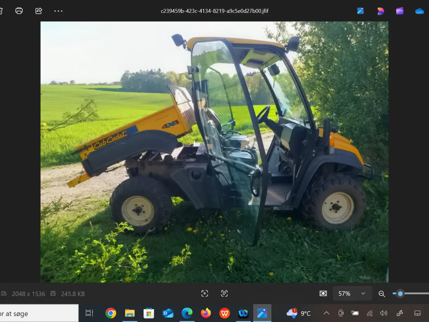Screen dimensions: 429x322
Task: Click the zoom out magnifier icon
Action: pos(382,294)
